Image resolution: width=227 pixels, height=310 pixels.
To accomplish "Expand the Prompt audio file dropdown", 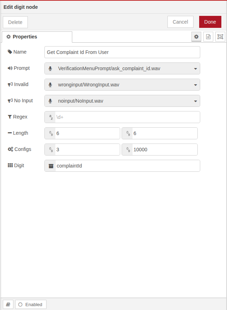I will point(196,68).
